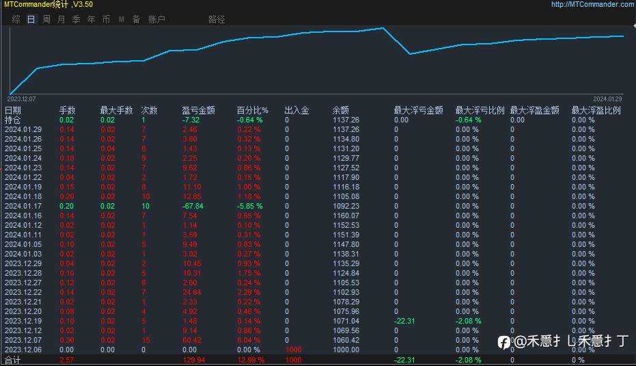Select the 2023.12.20 date row
Image resolution: width=636 pixels, height=366 pixels.
pyautogui.click(x=23, y=311)
